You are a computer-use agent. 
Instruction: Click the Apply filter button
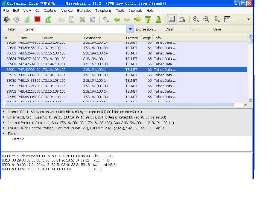click(x=194, y=29)
